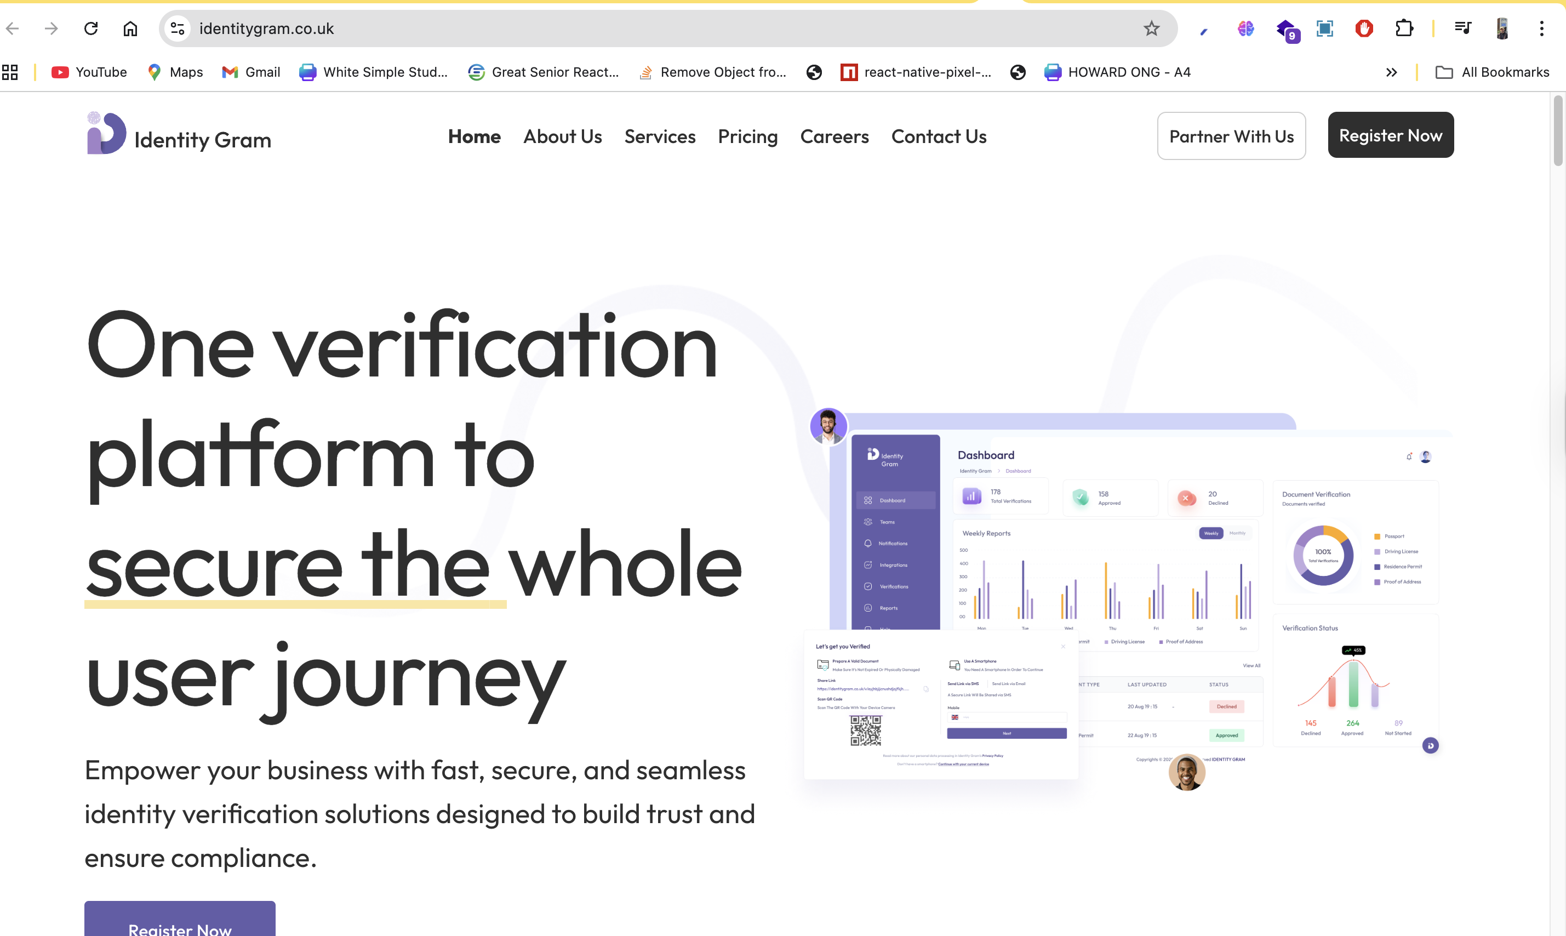1566x936 pixels.
Task: Open the Apps grid icon in bookmarks bar
Action: pyautogui.click(x=10, y=72)
